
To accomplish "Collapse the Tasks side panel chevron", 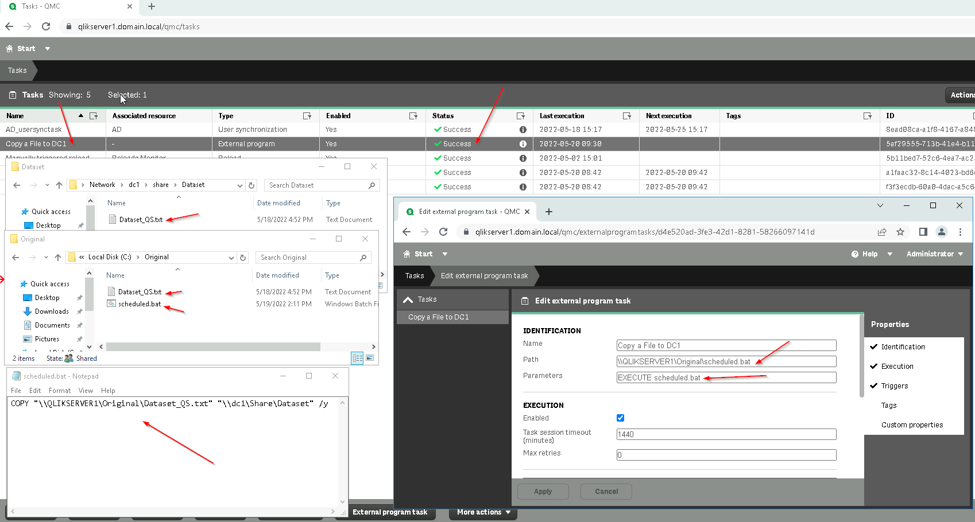I will (408, 299).
